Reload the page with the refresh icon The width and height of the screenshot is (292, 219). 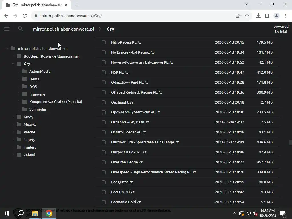[x=25, y=16]
